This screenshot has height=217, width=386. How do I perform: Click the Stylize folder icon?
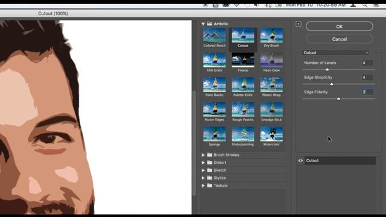point(210,178)
